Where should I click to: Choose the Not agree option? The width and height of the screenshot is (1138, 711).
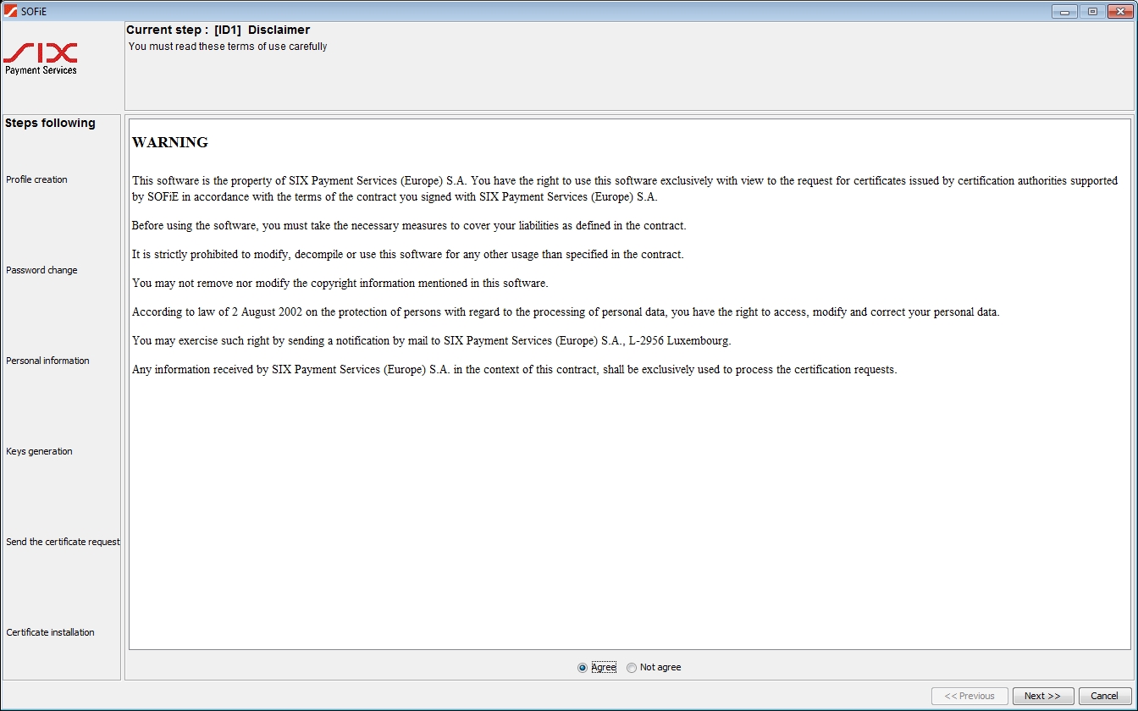pyautogui.click(x=632, y=668)
